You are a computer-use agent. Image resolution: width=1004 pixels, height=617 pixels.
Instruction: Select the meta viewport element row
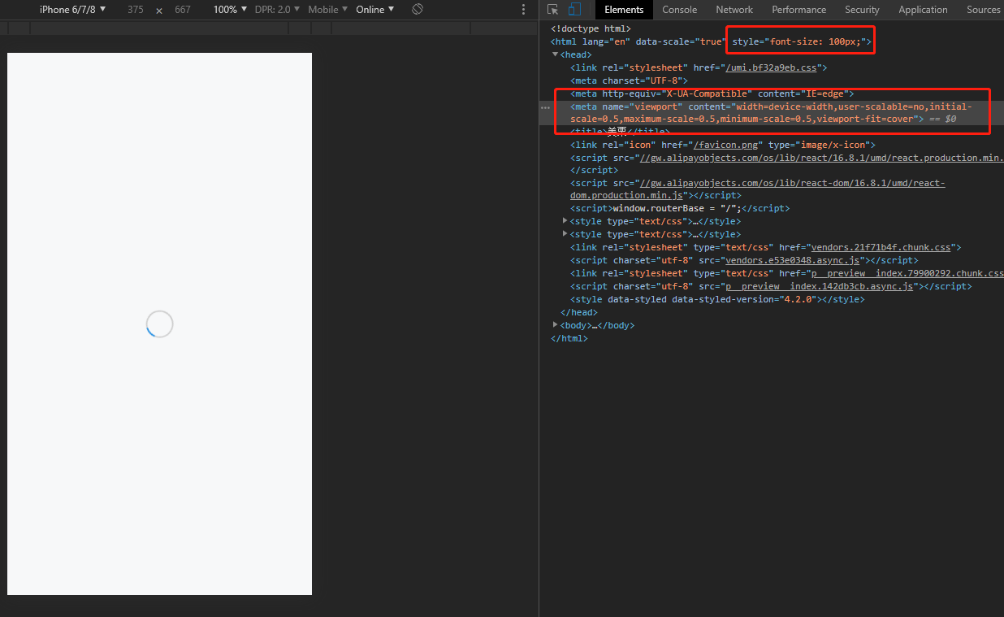[772, 112]
